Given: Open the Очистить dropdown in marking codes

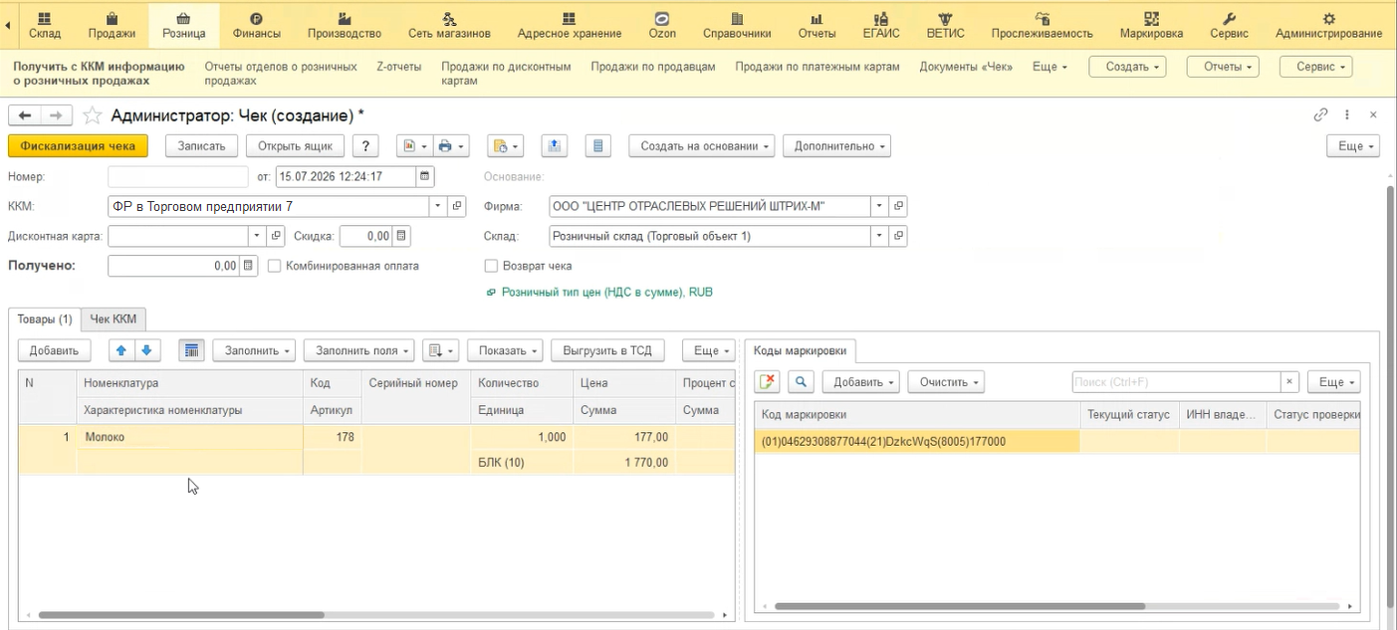Looking at the screenshot, I should pos(946,382).
